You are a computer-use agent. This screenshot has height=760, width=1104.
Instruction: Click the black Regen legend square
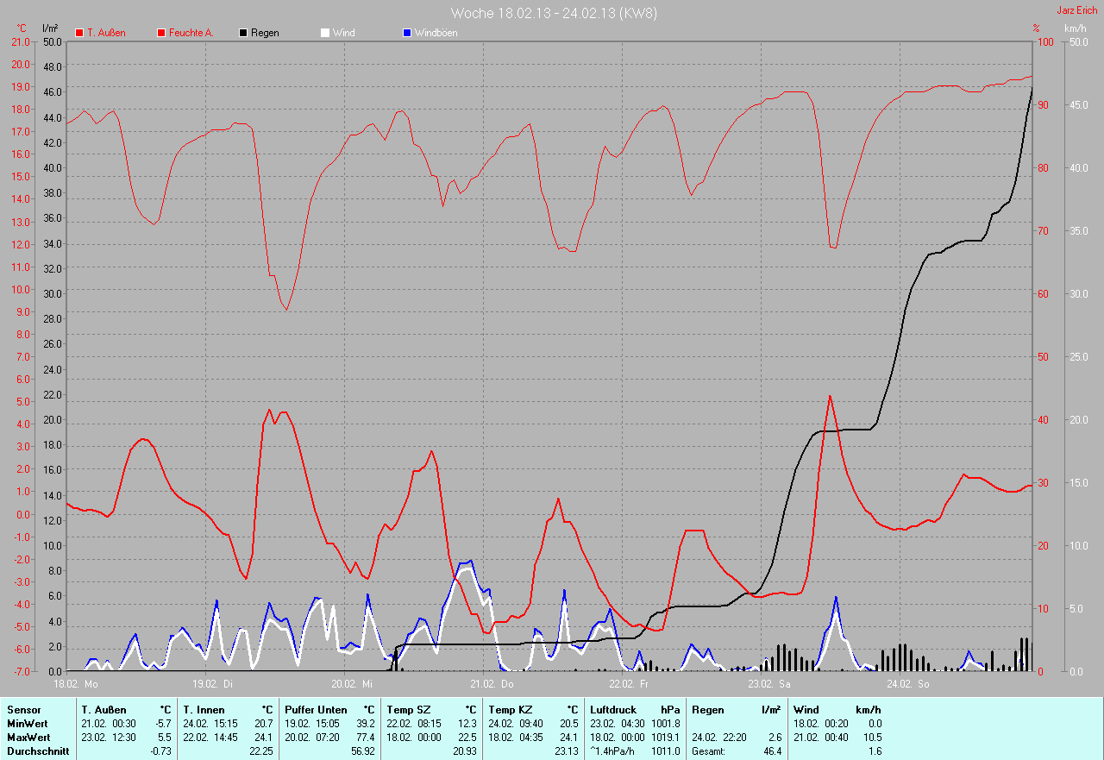[x=243, y=33]
